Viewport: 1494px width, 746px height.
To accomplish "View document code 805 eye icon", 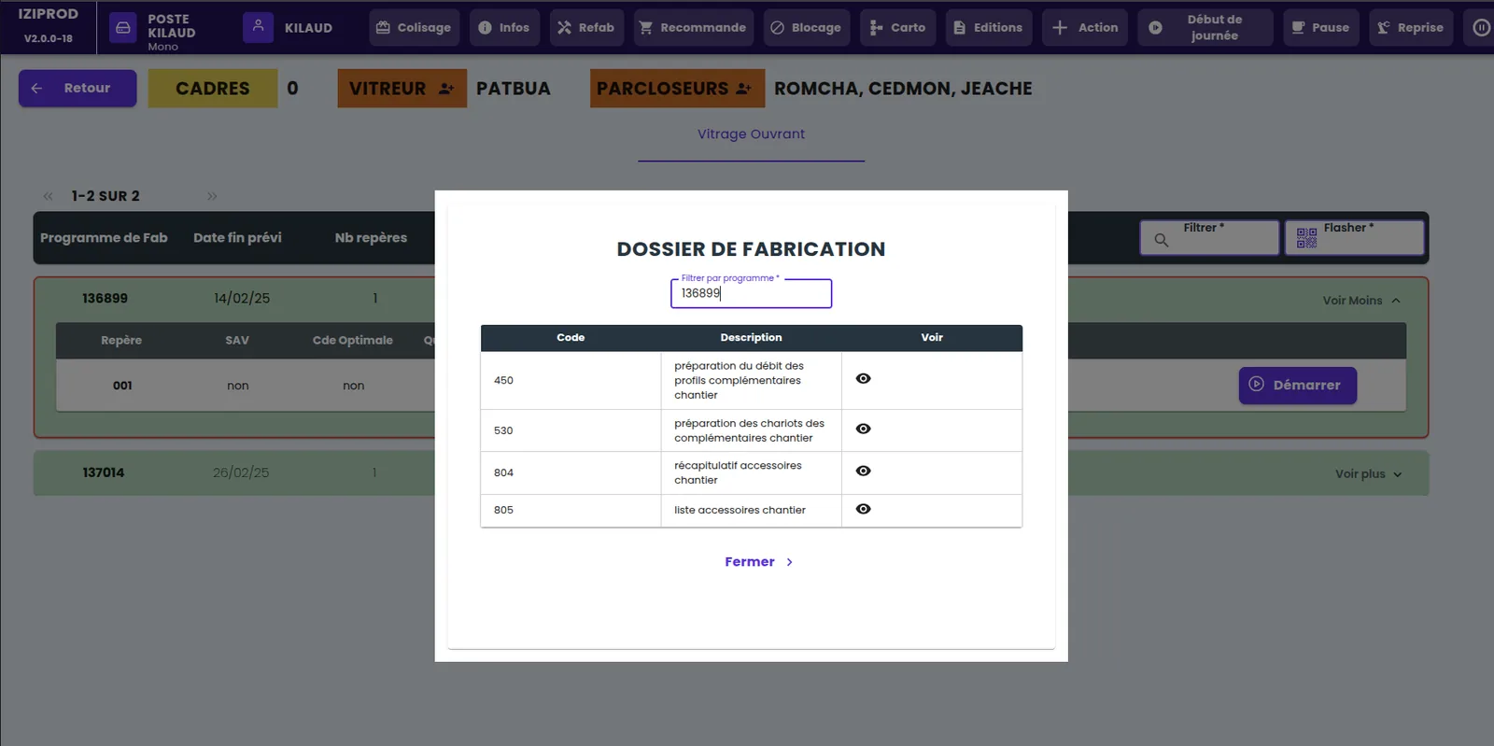I will [x=863, y=509].
